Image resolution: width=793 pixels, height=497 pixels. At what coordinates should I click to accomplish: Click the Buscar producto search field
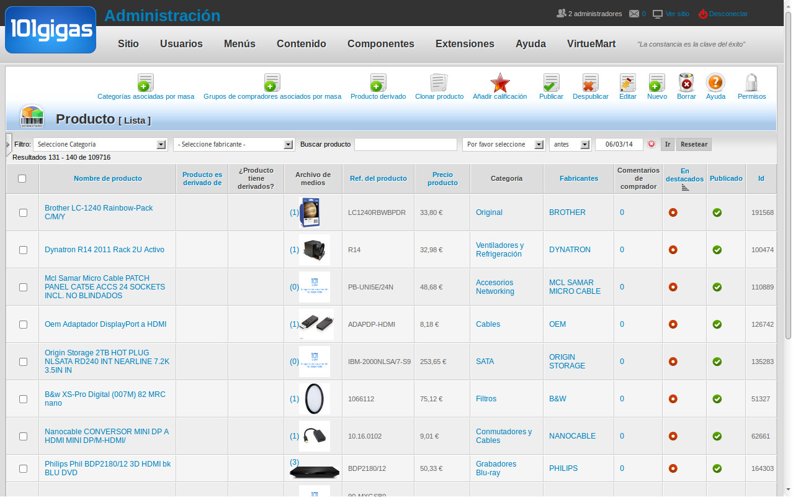405,144
